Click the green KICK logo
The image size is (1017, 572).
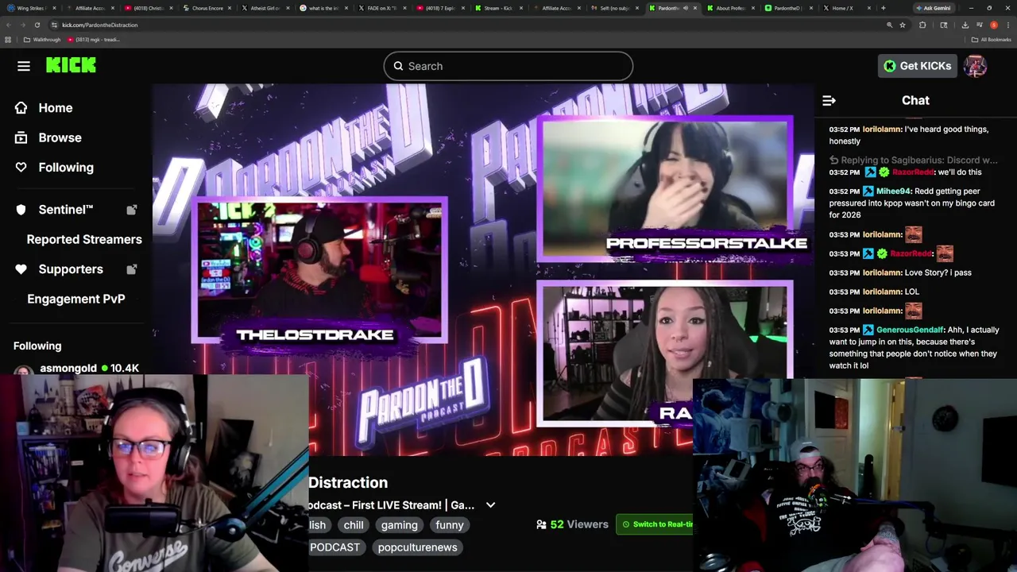pos(71,66)
